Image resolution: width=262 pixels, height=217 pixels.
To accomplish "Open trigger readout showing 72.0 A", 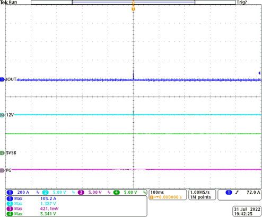I will [240, 195].
